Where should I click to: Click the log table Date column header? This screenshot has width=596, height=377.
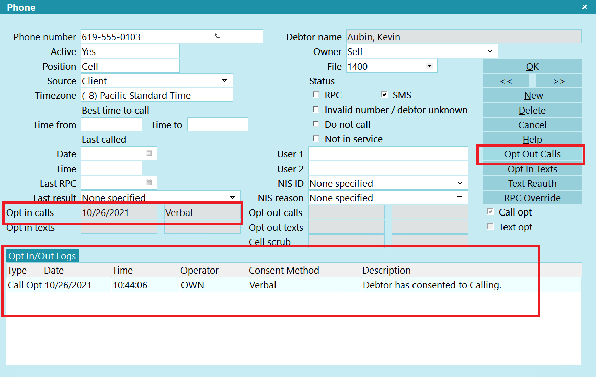click(x=54, y=271)
